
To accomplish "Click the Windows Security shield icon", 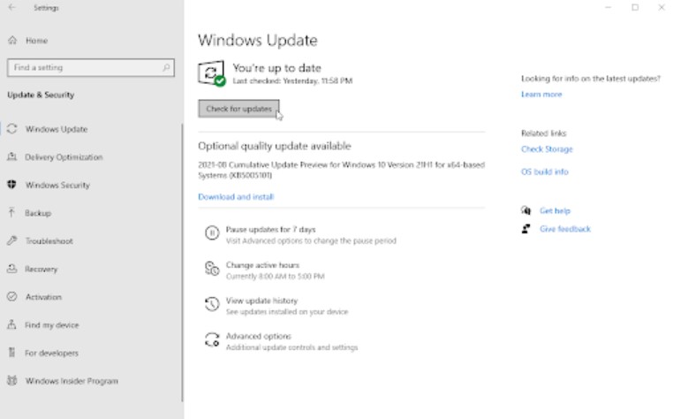I will [x=12, y=185].
